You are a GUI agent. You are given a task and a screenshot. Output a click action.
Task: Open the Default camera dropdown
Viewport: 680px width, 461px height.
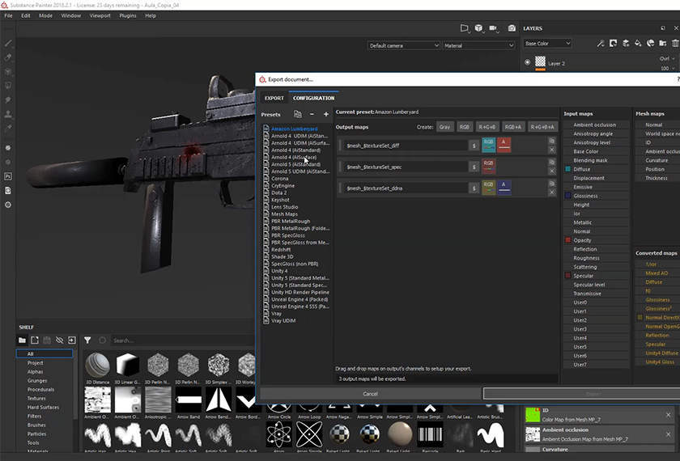[403, 46]
